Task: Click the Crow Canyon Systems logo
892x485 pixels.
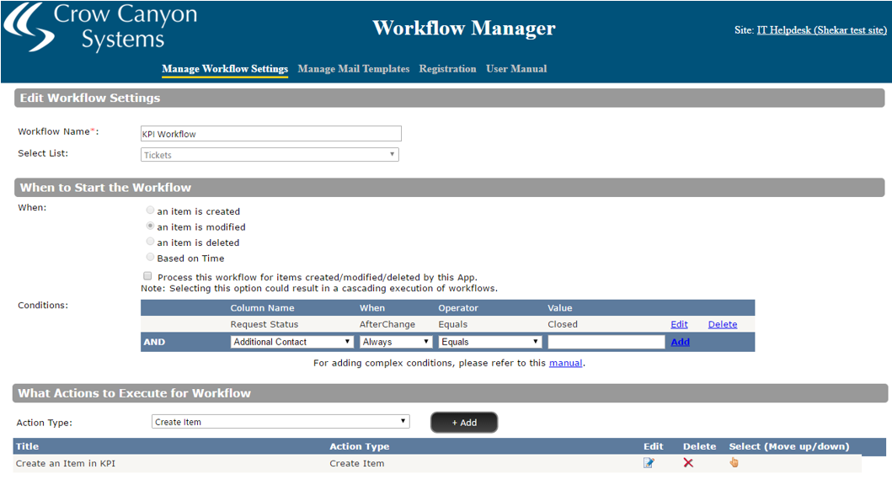Action: (101, 27)
